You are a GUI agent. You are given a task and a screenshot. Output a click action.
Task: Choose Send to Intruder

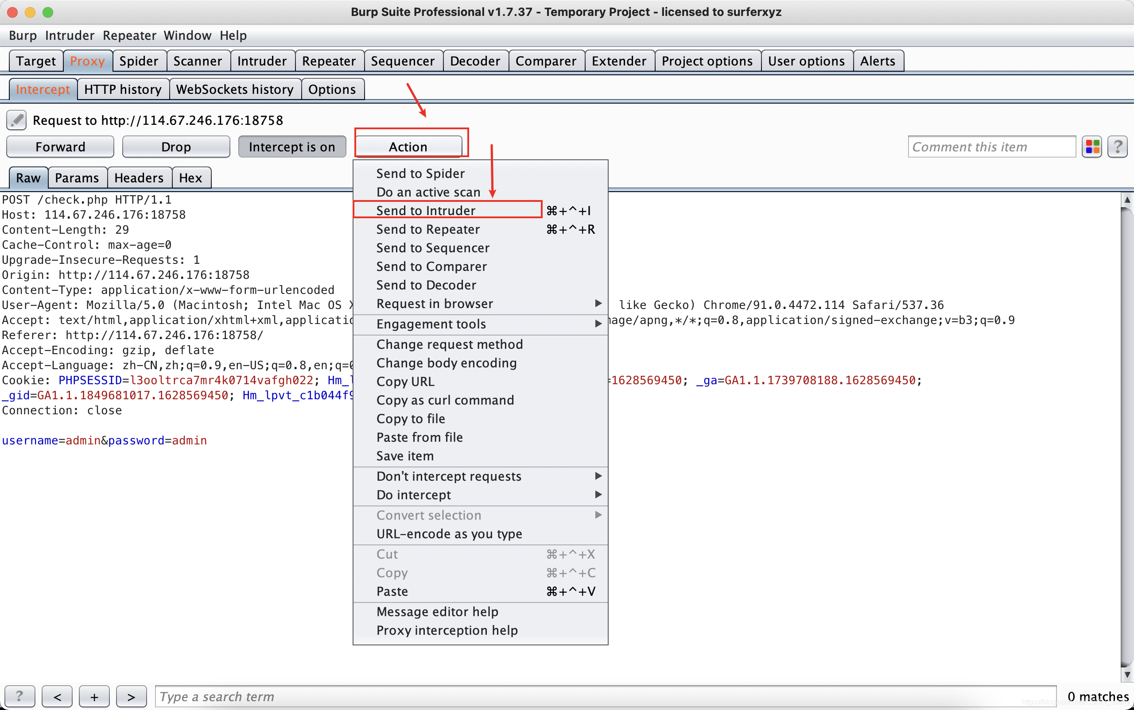pos(480,210)
